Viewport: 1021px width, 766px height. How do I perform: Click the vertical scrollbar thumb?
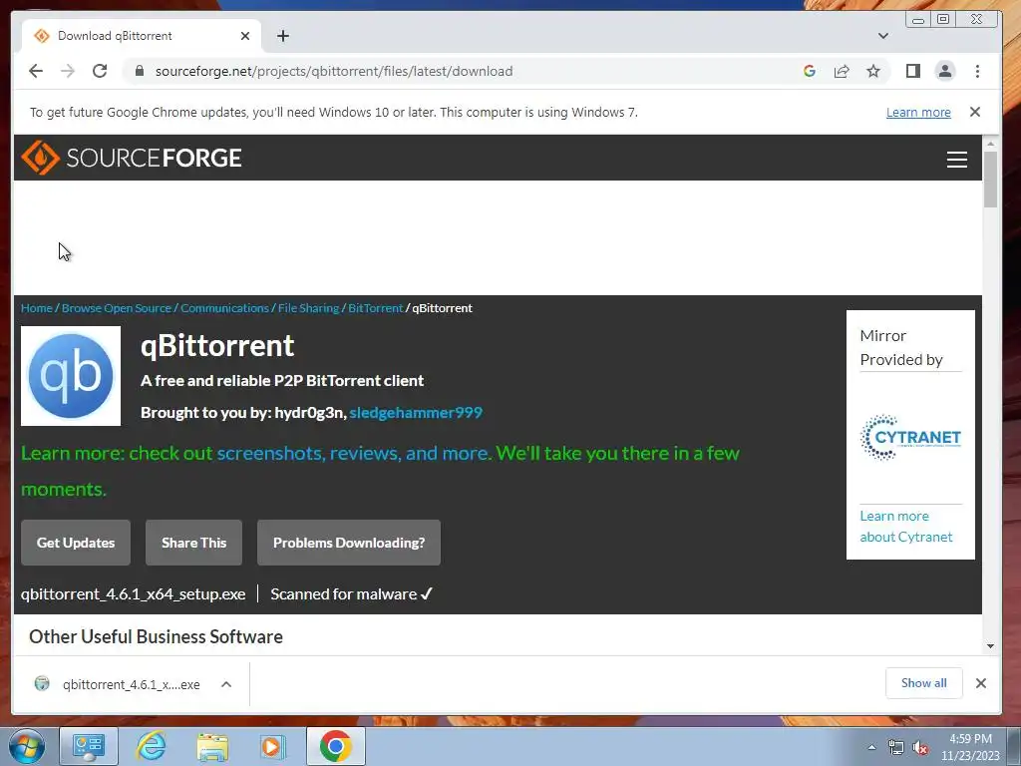(990, 180)
